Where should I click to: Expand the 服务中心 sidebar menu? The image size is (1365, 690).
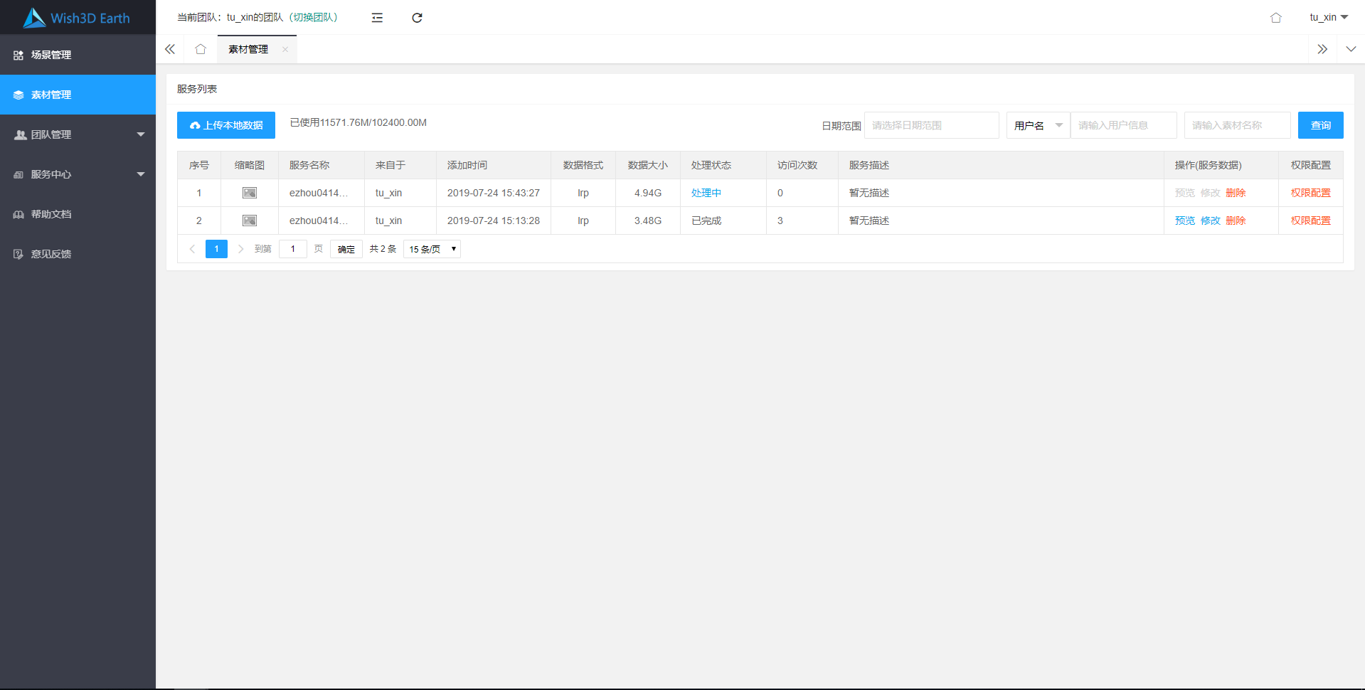[x=78, y=174]
